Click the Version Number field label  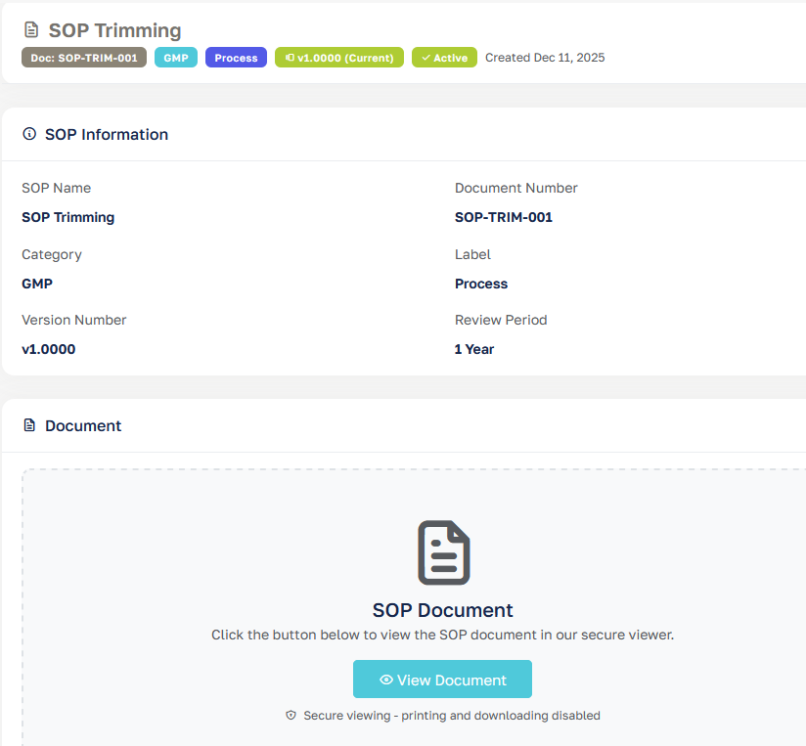74,320
